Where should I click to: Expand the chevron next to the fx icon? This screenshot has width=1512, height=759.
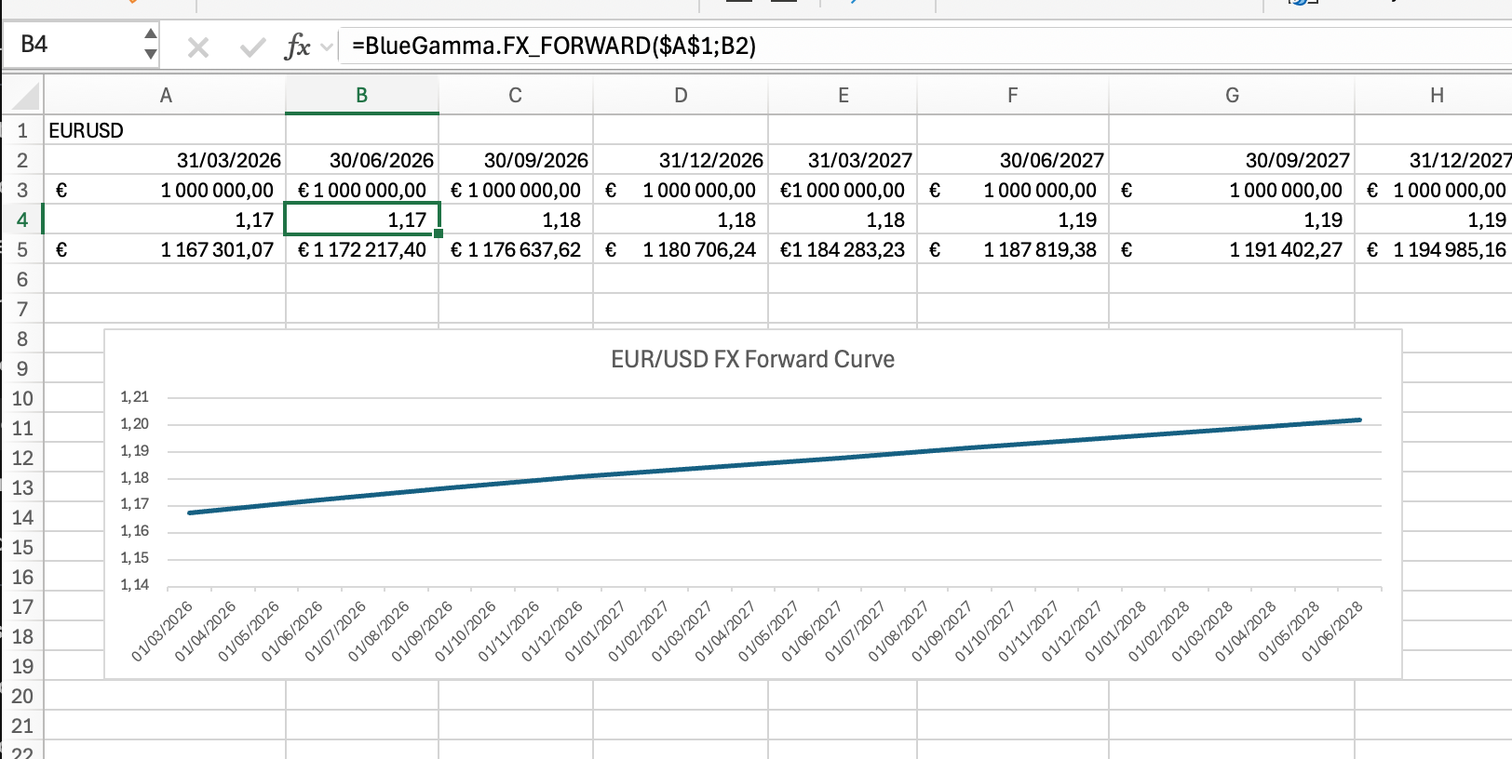(x=327, y=47)
